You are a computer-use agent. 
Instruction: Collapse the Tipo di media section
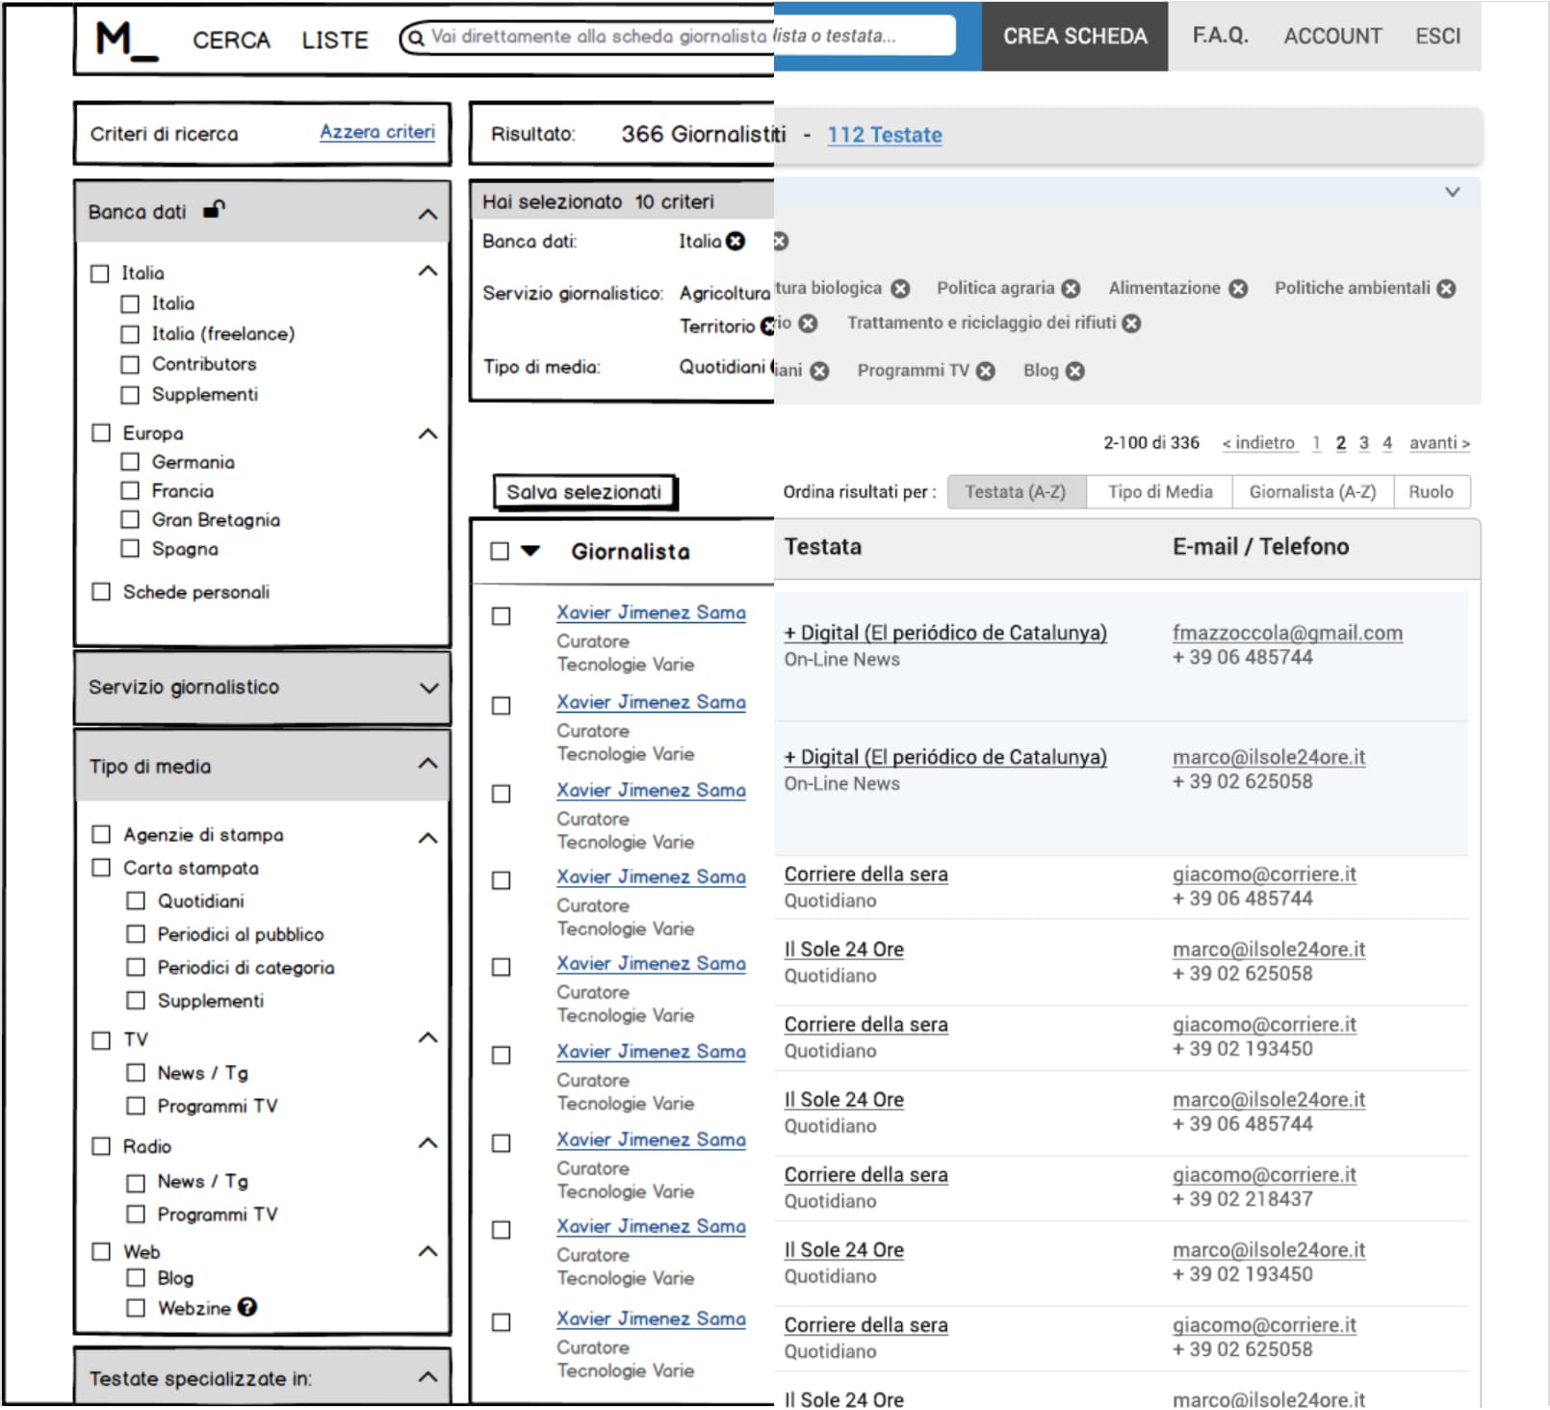(x=428, y=764)
